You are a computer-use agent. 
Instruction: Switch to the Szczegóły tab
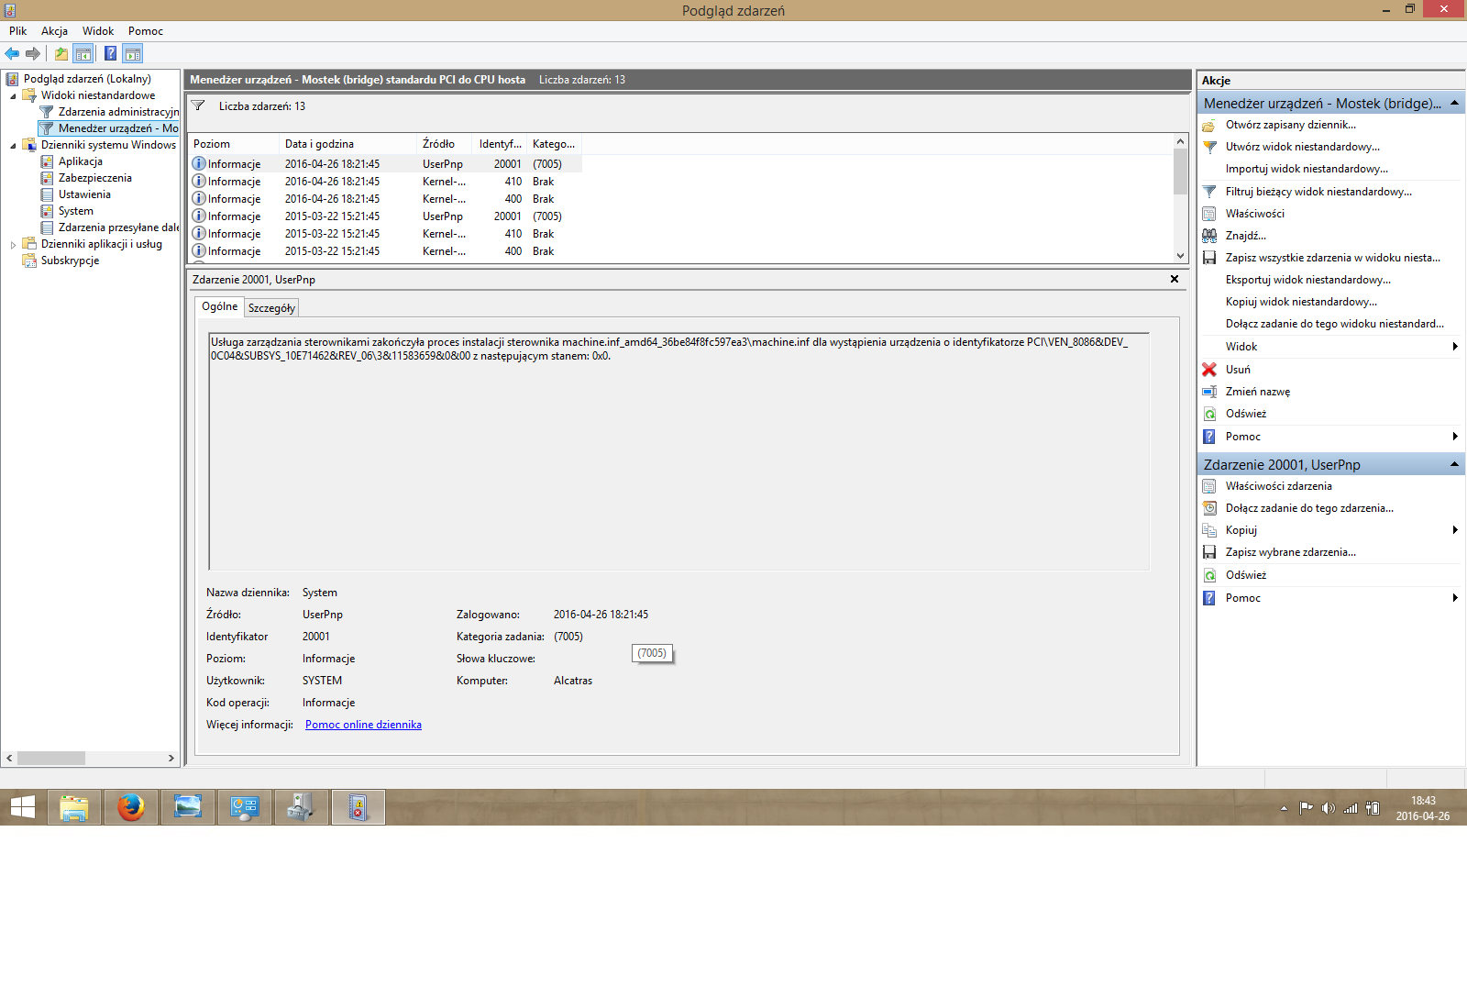tap(271, 308)
